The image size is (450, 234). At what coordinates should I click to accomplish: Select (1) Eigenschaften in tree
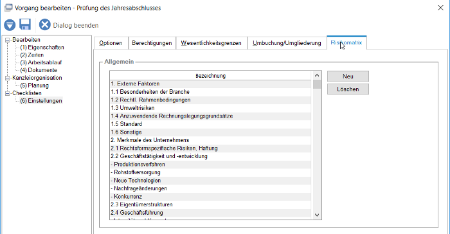point(42,48)
